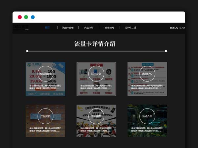The width and height of the screenshot is (198, 148).
Task: Click the 适用设备 circle icon
Action: pos(96,74)
